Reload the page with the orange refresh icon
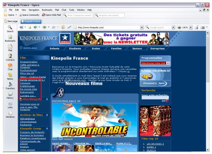212x154 pixels. click(x=63, y=27)
